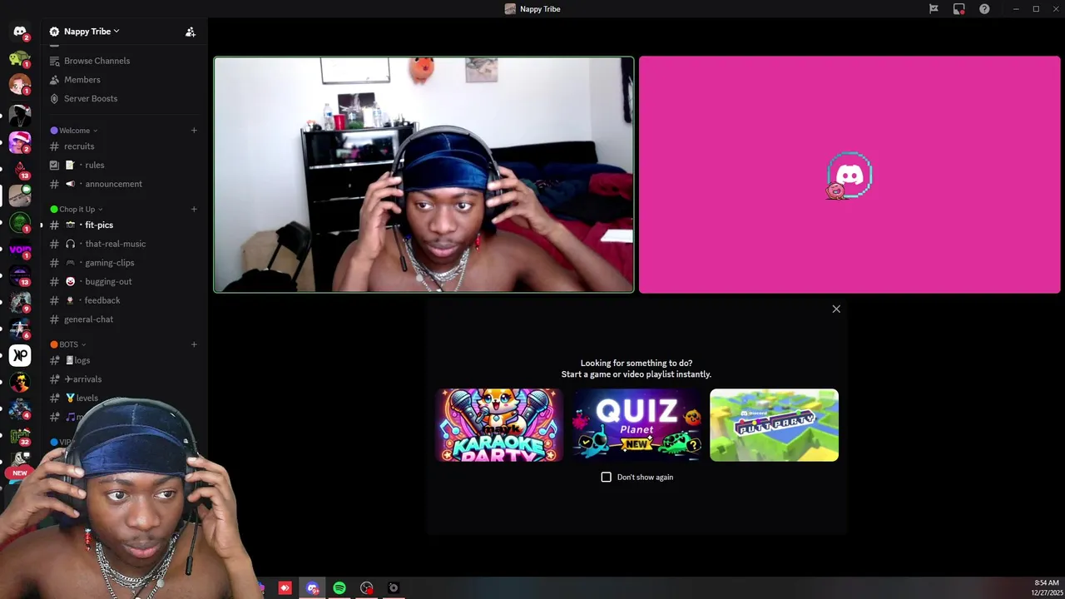This screenshot has height=599, width=1065.
Task: Open Spotify from the taskbar
Action: point(339,588)
